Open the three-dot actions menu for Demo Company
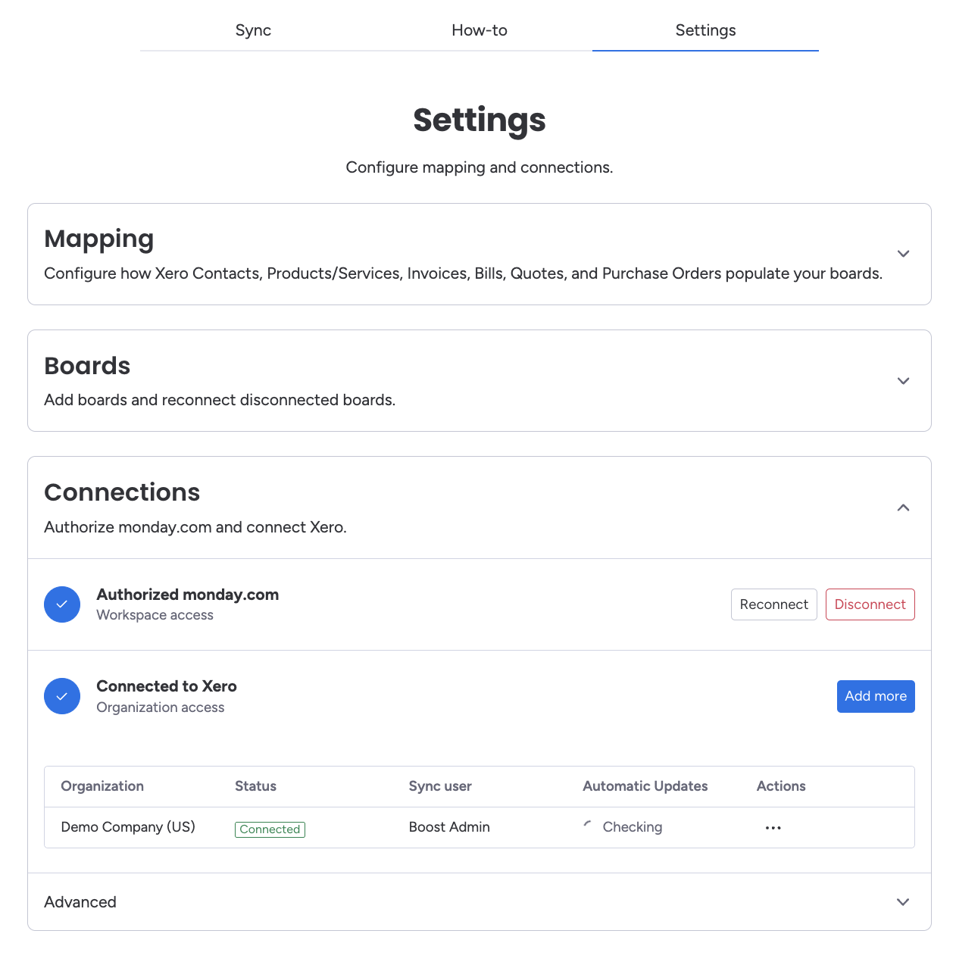 [x=773, y=828]
